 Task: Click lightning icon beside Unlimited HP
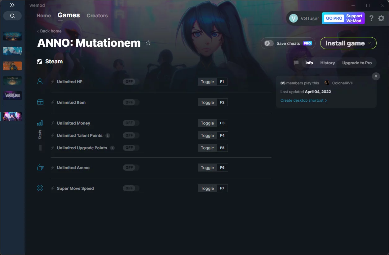point(53,82)
